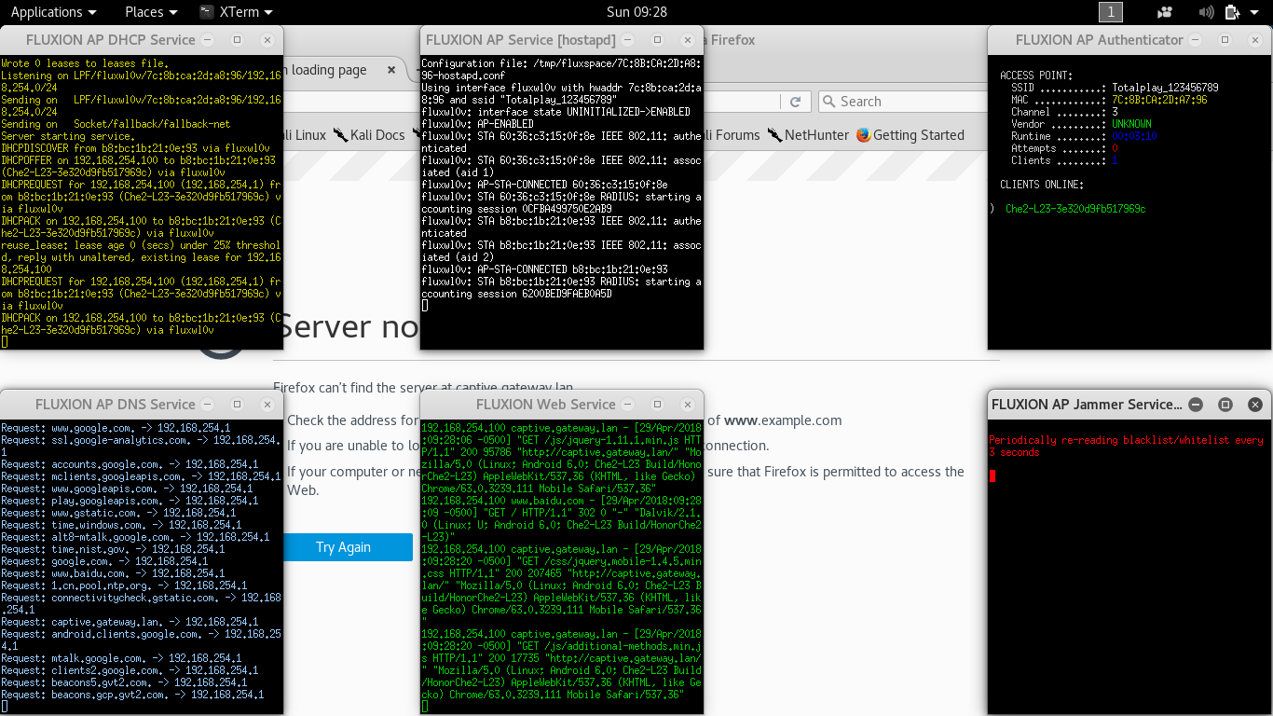Click the Firefox reload page icon

tap(795, 102)
